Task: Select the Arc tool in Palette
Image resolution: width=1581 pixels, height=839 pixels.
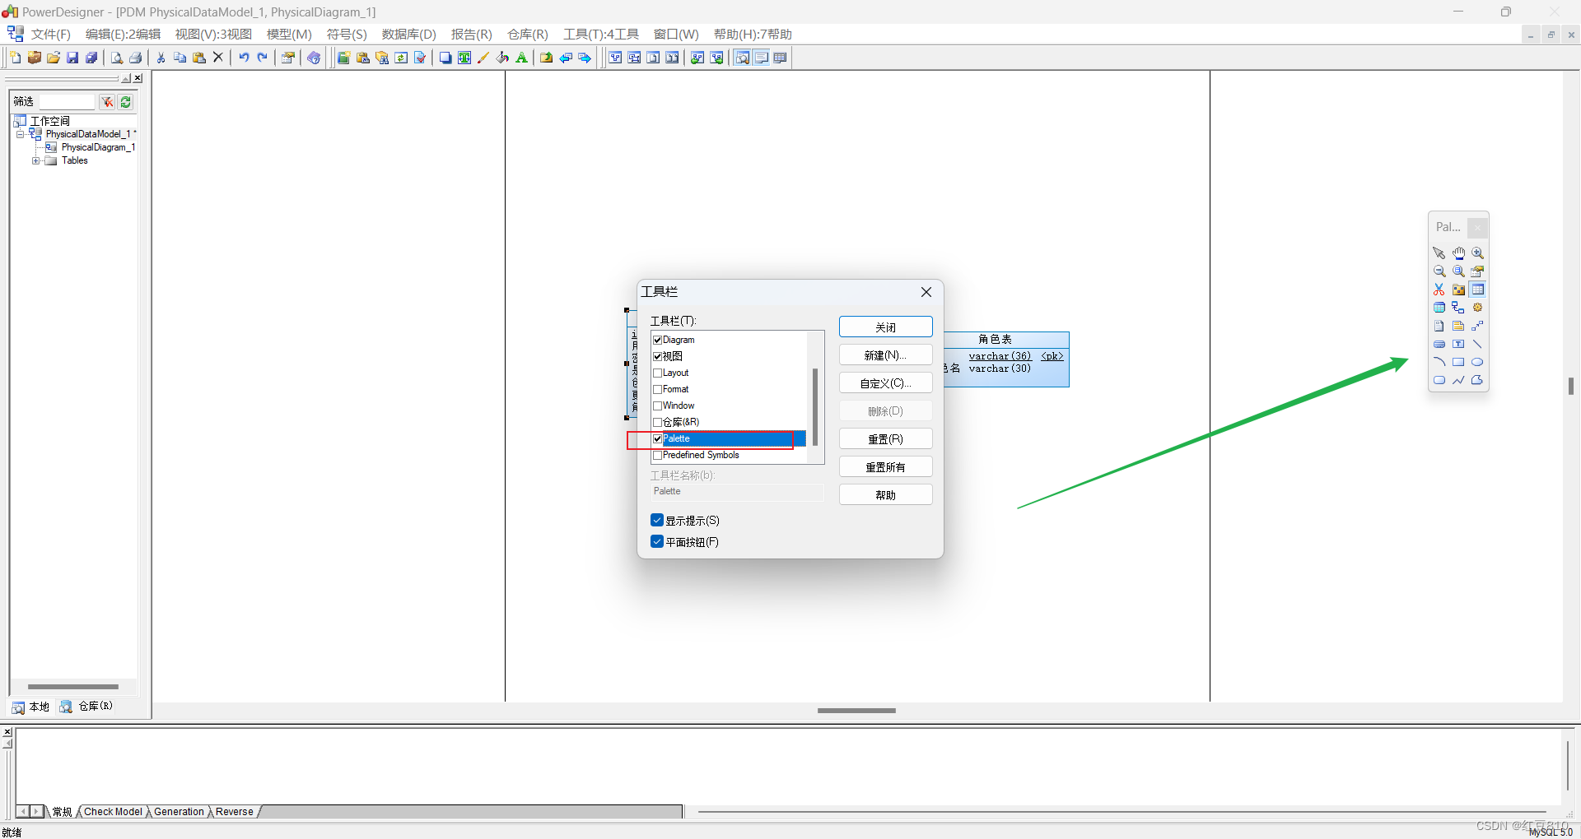Action: pyautogui.click(x=1439, y=362)
